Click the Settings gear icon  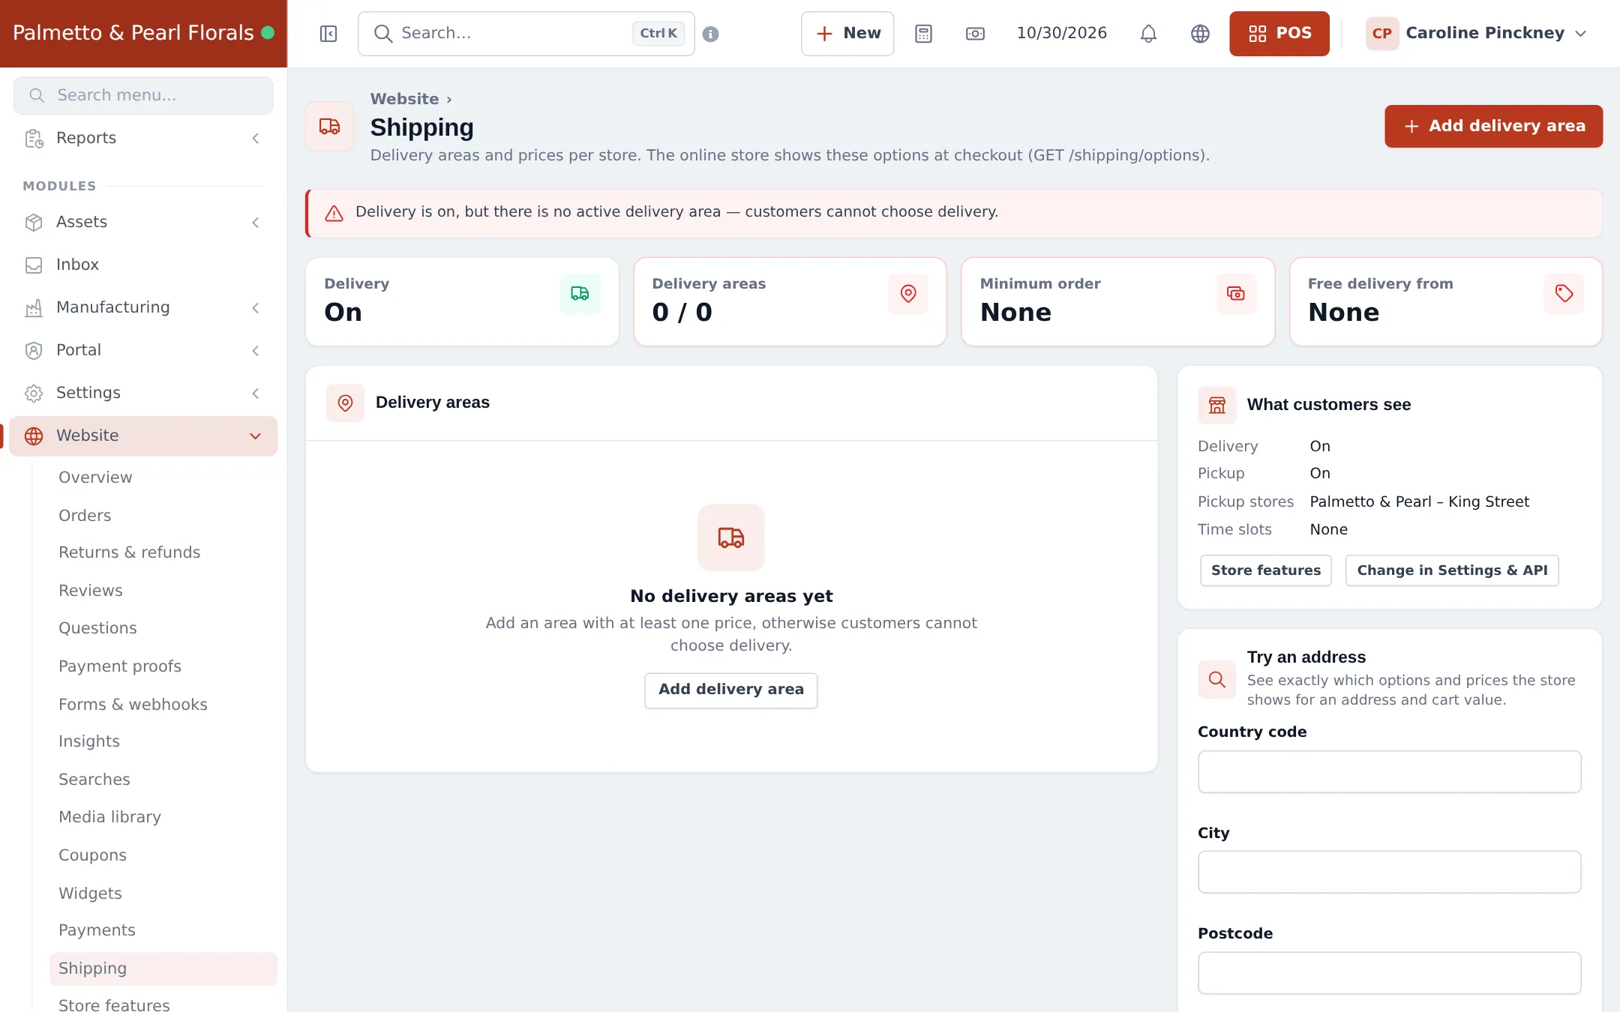[x=34, y=394]
